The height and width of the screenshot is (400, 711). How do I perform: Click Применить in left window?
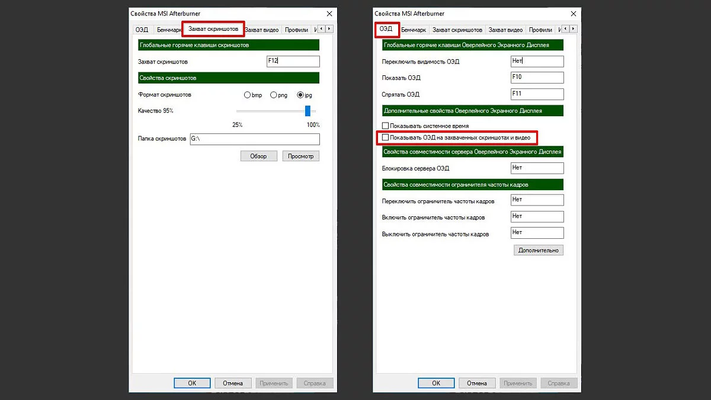pos(274,383)
